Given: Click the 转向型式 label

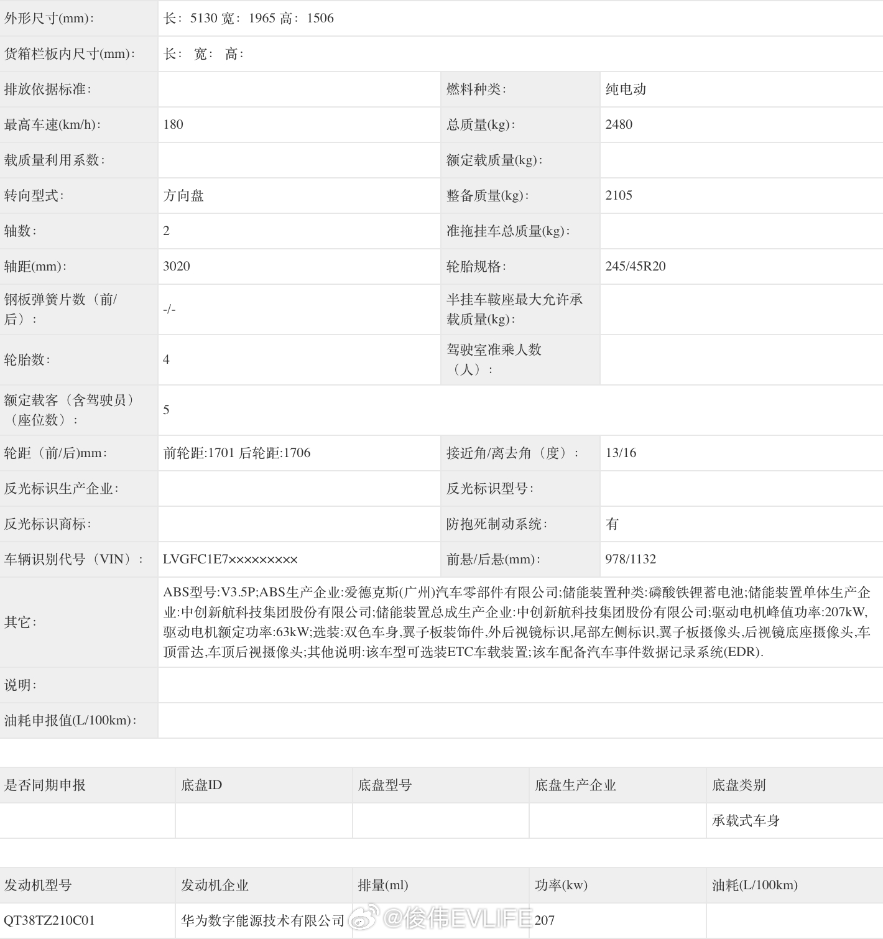Looking at the screenshot, I should tap(34, 195).
